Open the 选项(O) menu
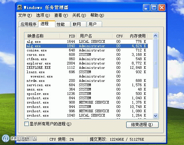The image size is (184, 145). click(x=43, y=15)
